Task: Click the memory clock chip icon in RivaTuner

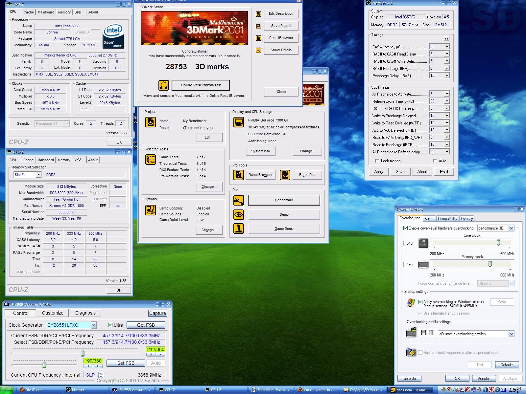Action: click(x=423, y=265)
